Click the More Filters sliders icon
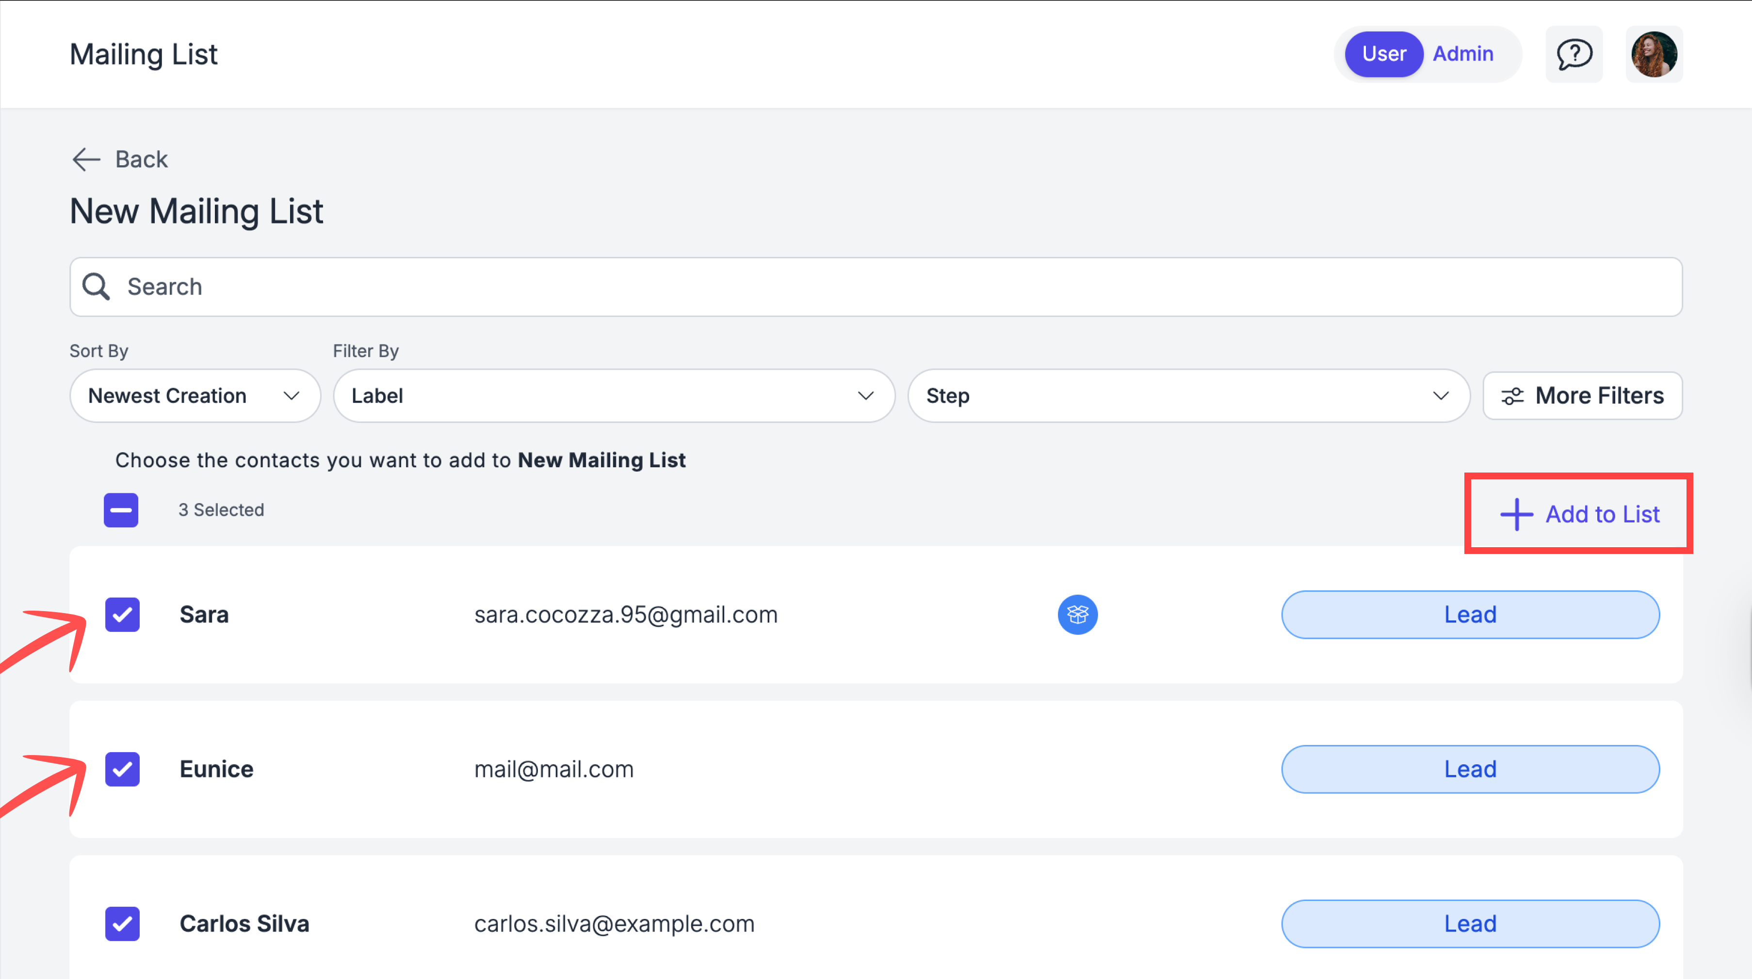1752x979 pixels. tap(1512, 396)
